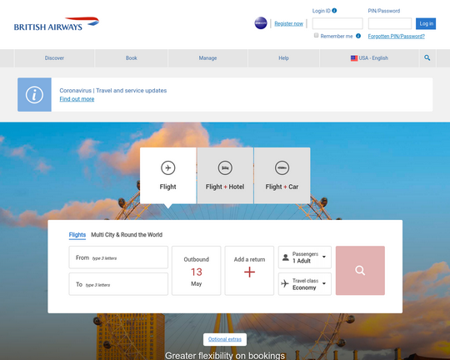Image resolution: width=450 pixels, height=360 pixels.
Task: Focus the PIN/Password input field
Action: point(390,23)
